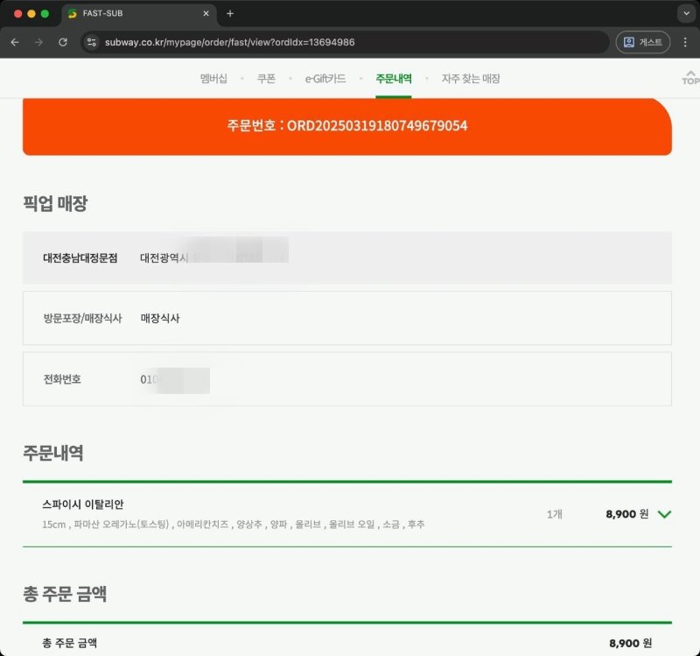Click the 주문내역 navigation item
The image size is (700, 656).
(x=394, y=78)
